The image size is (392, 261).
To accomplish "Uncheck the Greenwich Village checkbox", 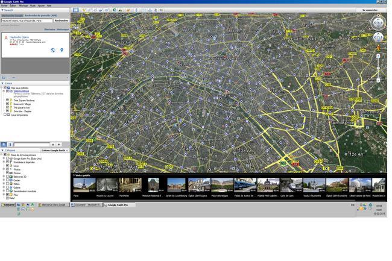I will pos(7,104).
